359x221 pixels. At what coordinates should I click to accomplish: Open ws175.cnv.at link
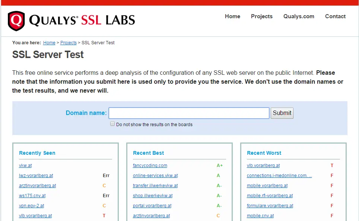[32, 196]
